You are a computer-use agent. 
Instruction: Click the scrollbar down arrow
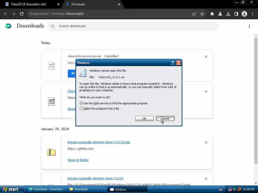point(256,183)
